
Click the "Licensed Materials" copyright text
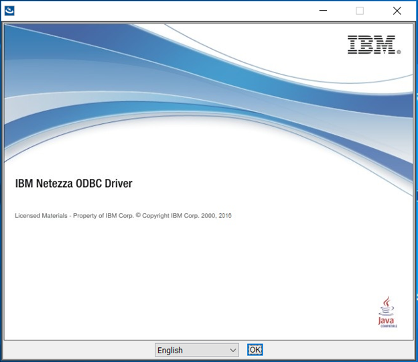click(x=40, y=216)
